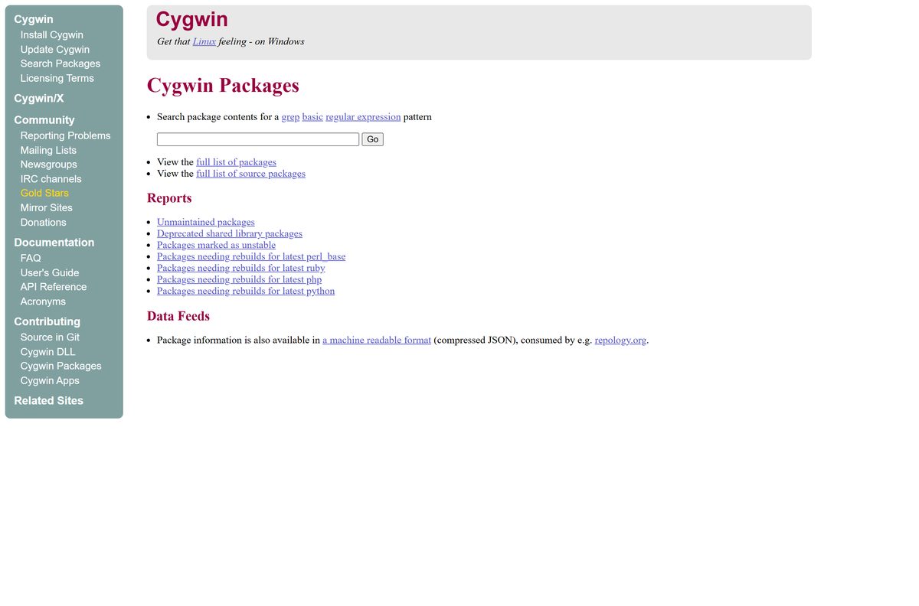
Task: Open Newsgroups sidebar link
Action: pos(48,165)
